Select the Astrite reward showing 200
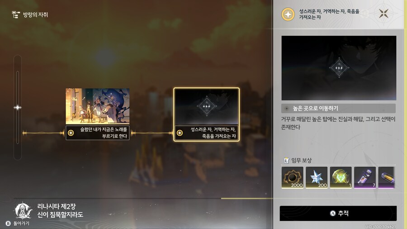 [x=317, y=177]
